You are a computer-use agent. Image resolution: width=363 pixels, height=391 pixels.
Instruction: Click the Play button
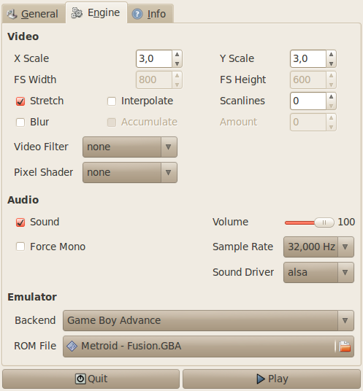(272, 379)
